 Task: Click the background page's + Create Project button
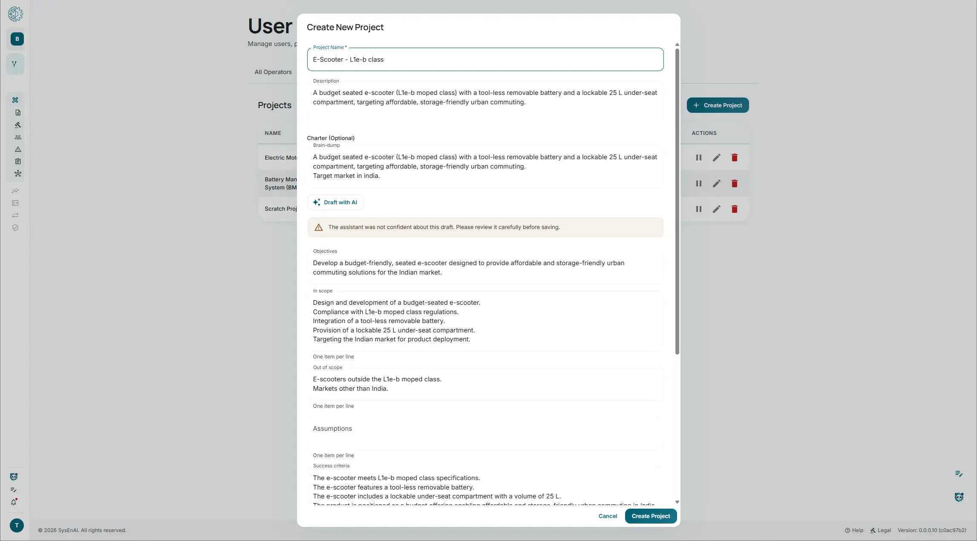click(x=718, y=105)
